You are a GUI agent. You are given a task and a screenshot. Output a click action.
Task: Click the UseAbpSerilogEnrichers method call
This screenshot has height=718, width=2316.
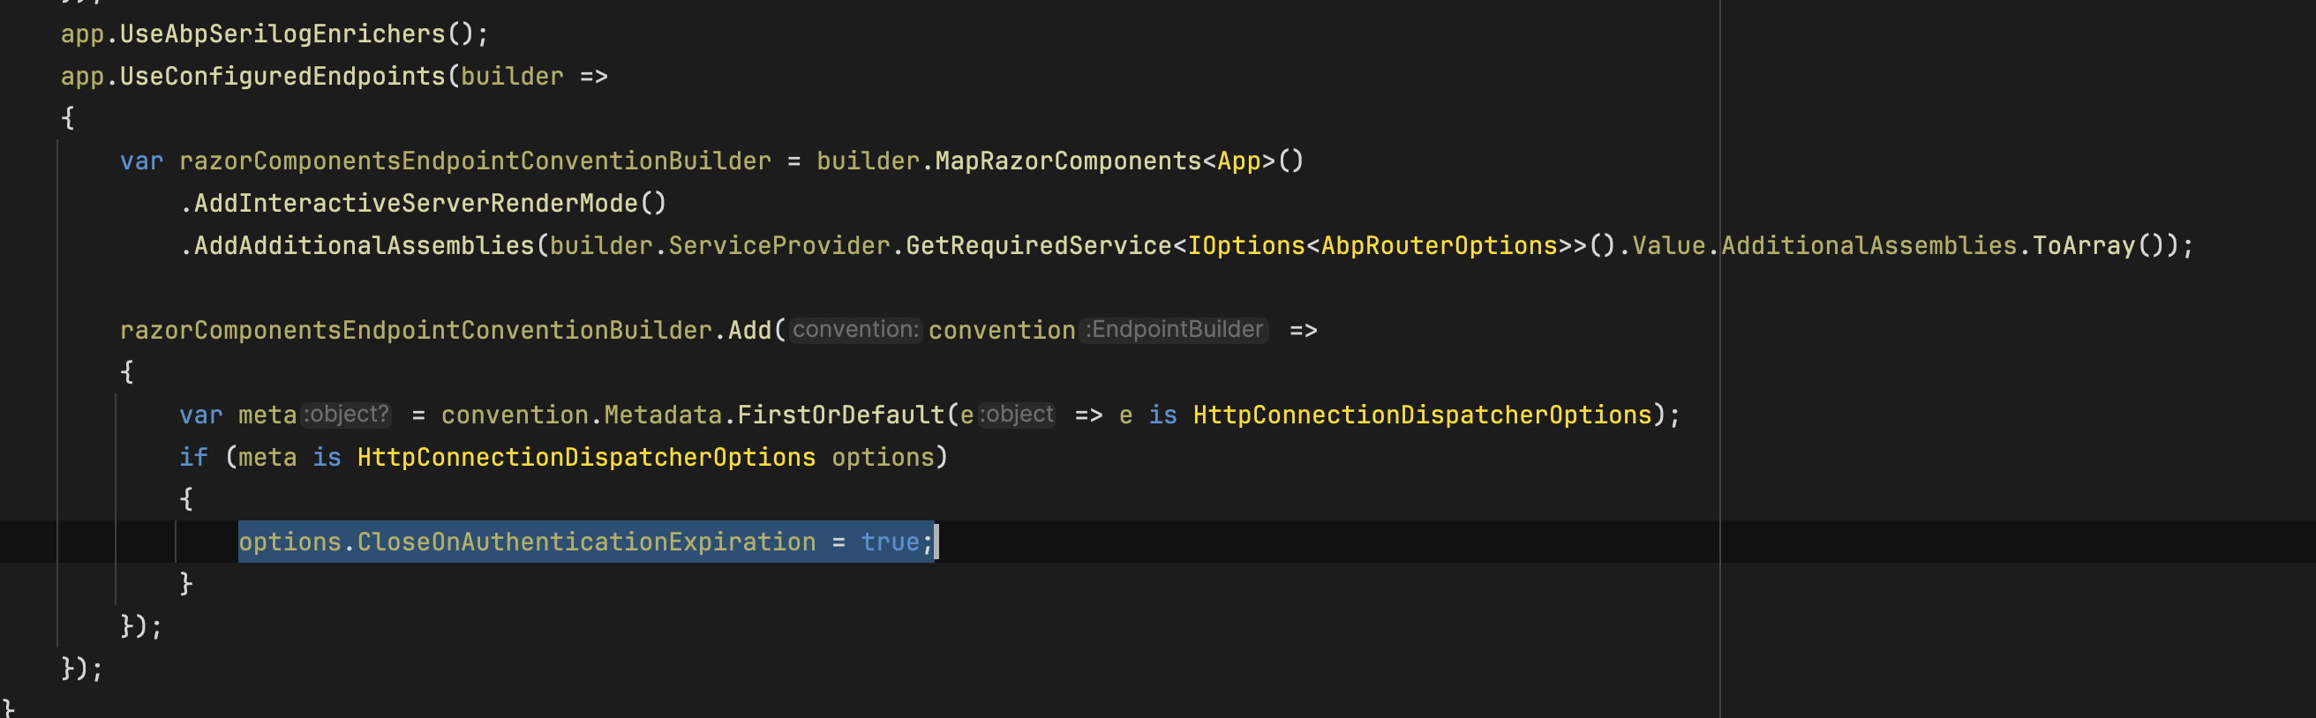(282, 34)
